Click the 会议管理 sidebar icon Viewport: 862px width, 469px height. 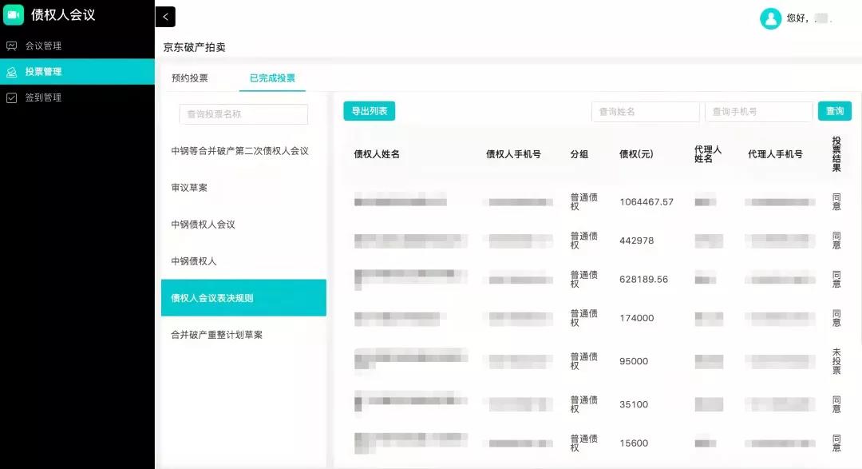click(11, 46)
